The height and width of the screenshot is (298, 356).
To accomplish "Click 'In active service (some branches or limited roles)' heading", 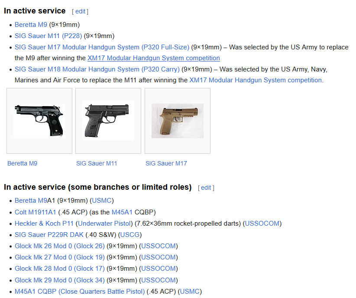I will pyautogui.click(x=98, y=187).
